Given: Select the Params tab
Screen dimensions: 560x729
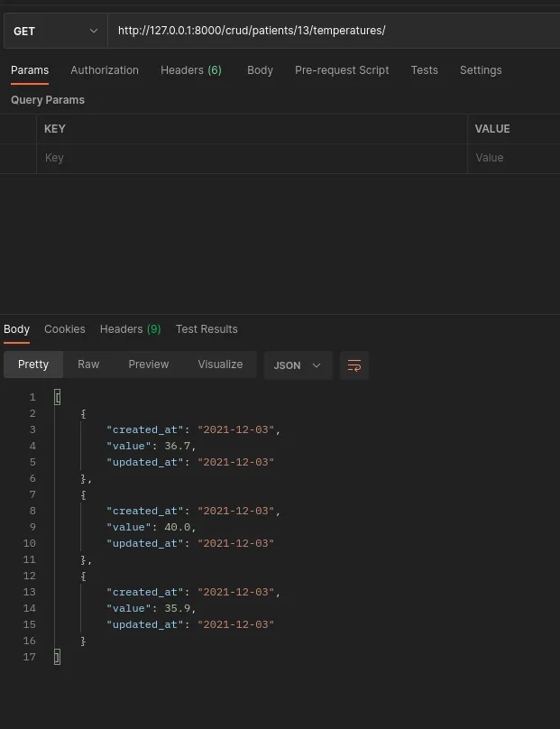Looking at the screenshot, I should click(x=30, y=70).
